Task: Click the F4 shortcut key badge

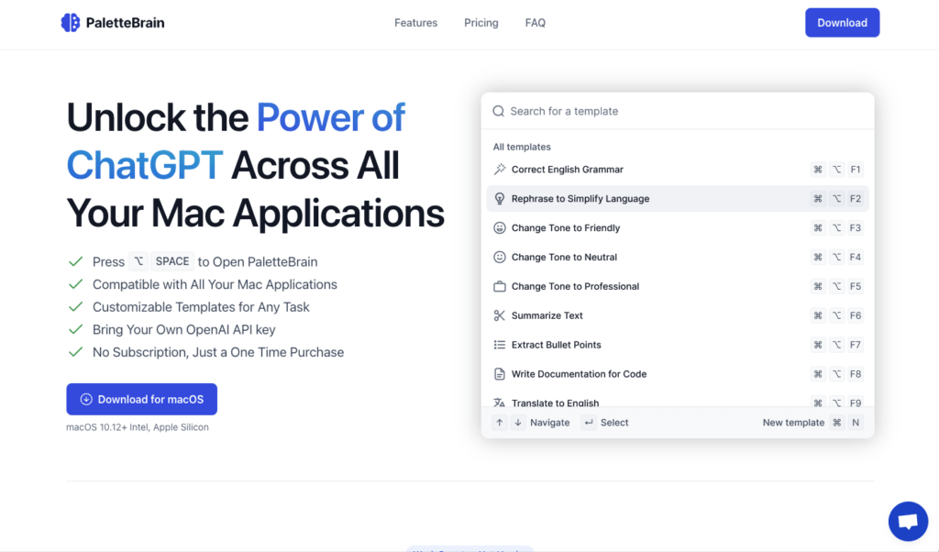Action: click(x=856, y=258)
